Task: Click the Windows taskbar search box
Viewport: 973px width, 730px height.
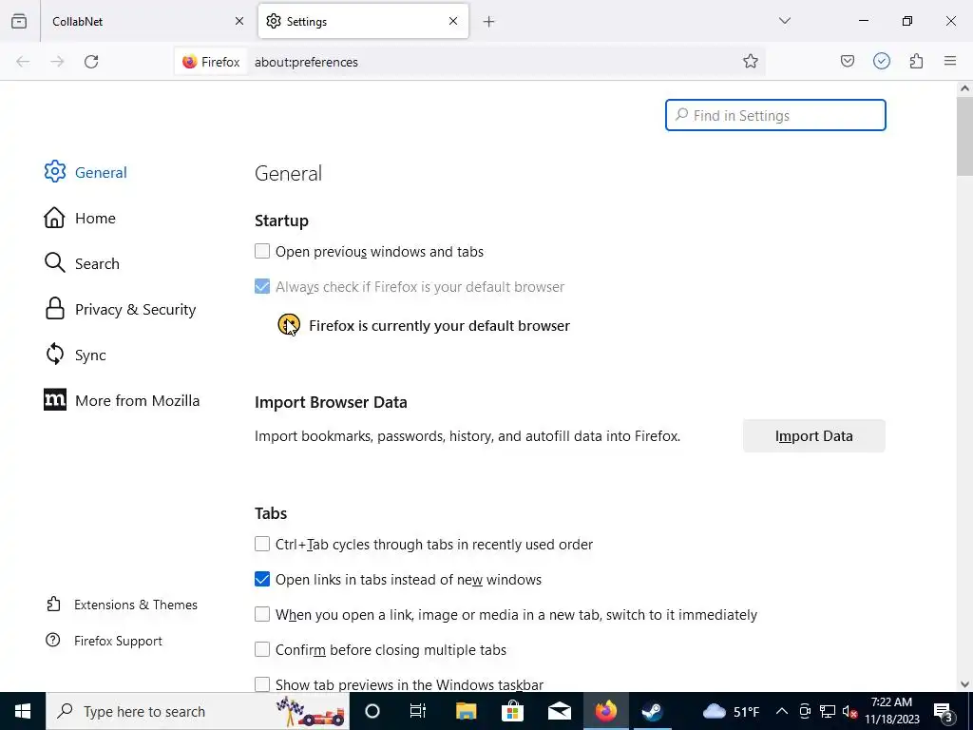Action: (x=198, y=711)
